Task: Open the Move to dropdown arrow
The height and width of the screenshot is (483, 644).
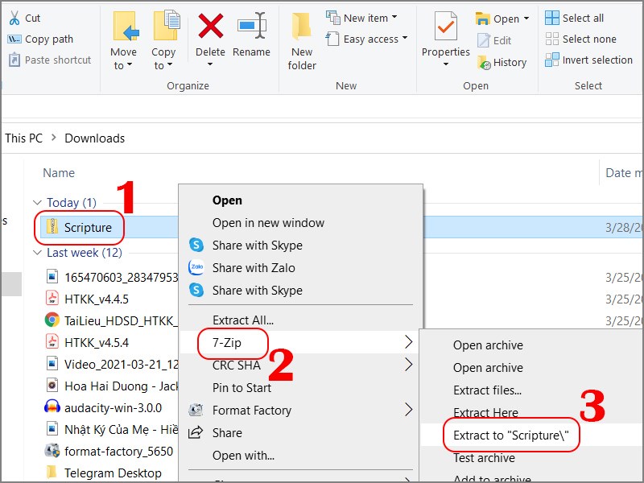Action: tap(130, 65)
